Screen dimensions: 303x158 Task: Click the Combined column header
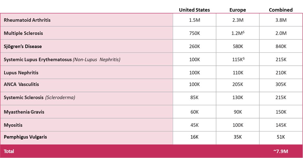coord(281,10)
